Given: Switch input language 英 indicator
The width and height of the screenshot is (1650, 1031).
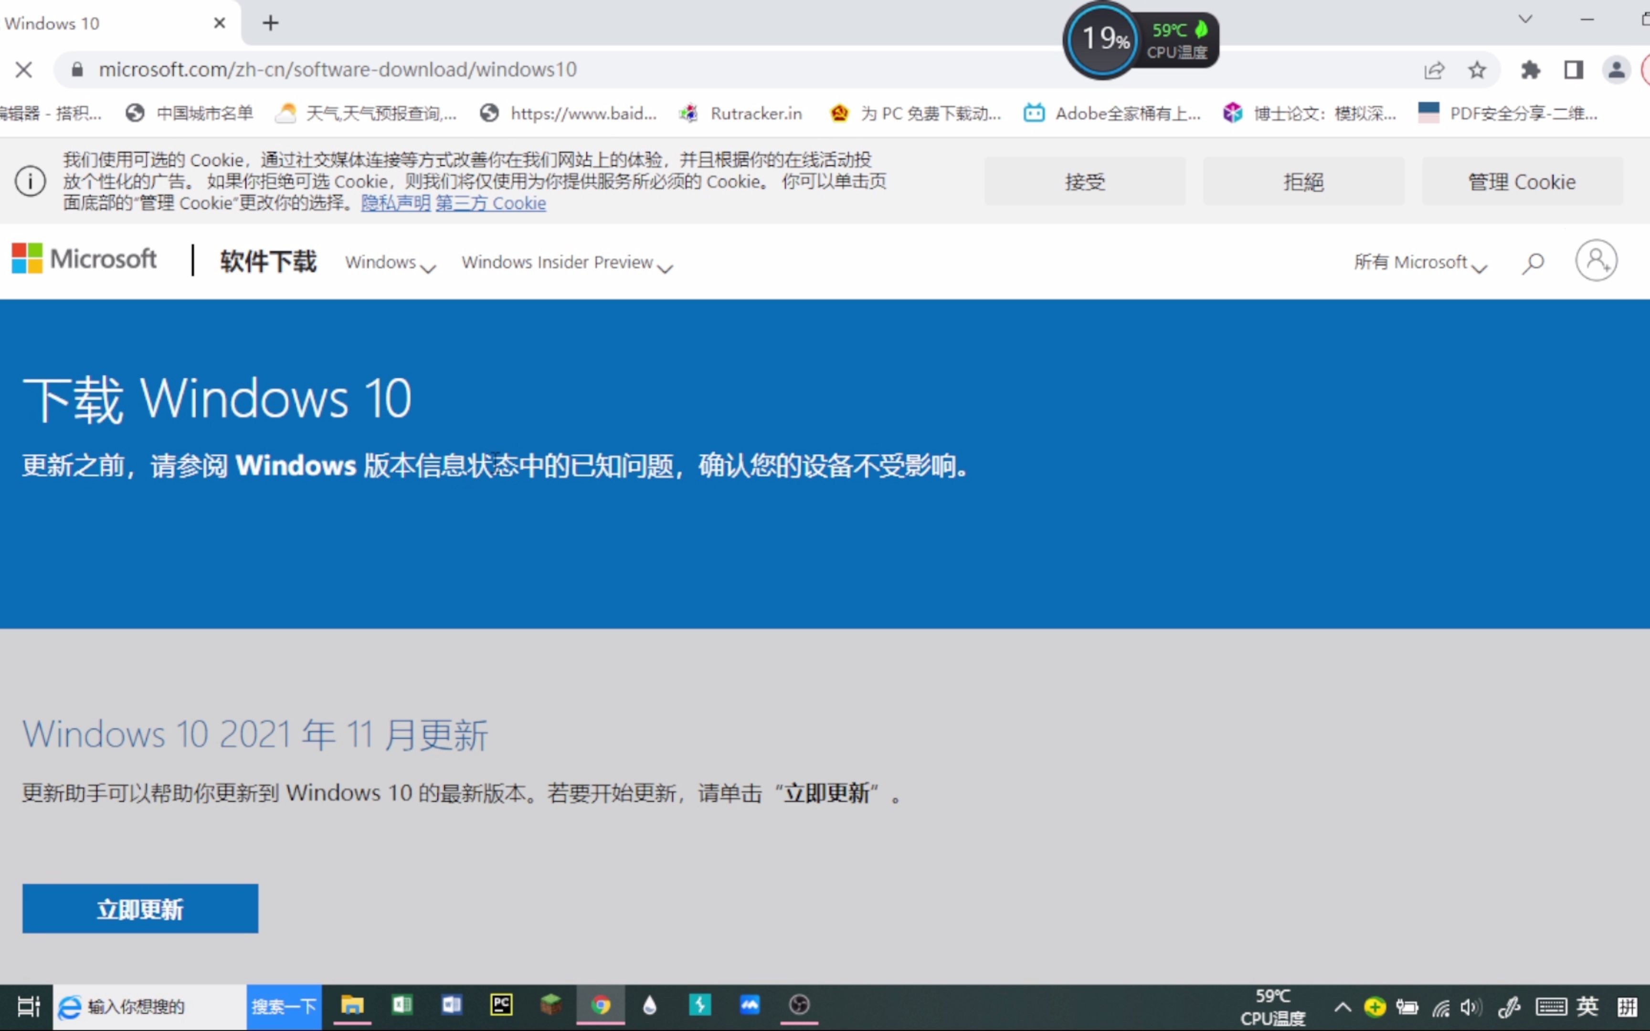Looking at the screenshot, I should pyautogui.click(x=1587, y=1007).
